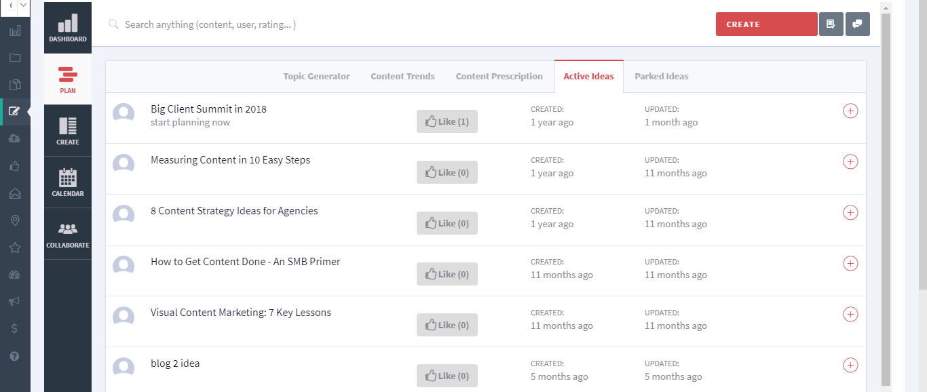Image resolution: width=927 pixels, height=392 pixels.
Task: Open the megaphone icon in left rail
Action: [15, 302]
